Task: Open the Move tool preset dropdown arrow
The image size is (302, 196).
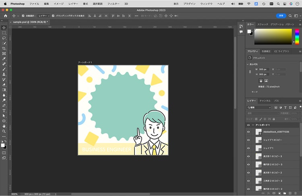Action: pos(18,16)
